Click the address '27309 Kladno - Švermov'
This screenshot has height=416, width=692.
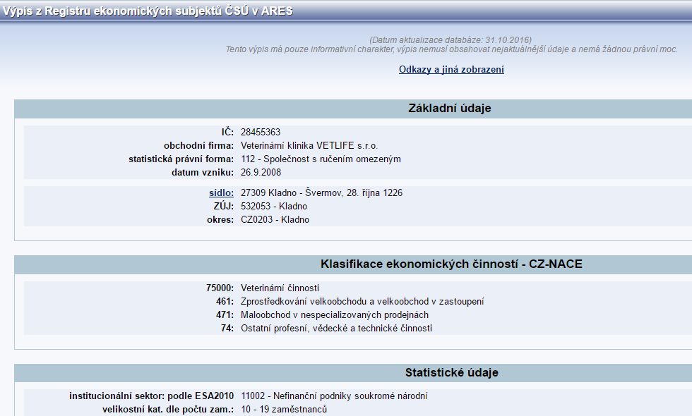[321, 192]
